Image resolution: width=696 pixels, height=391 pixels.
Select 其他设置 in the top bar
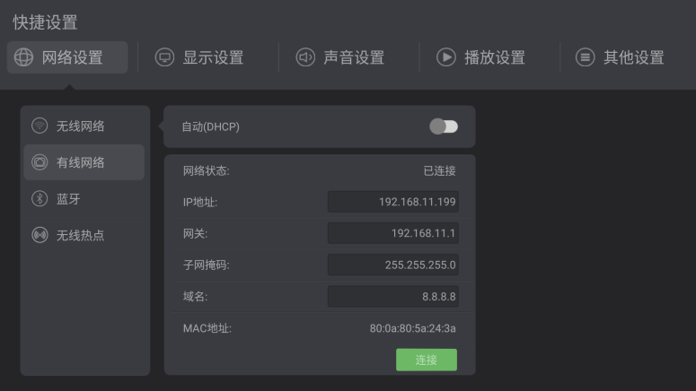click(x=634, y=57)
